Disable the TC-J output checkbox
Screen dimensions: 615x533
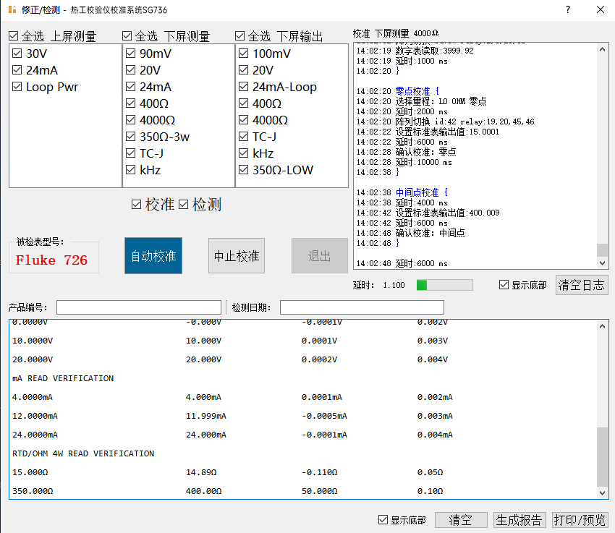pos(244,137)
